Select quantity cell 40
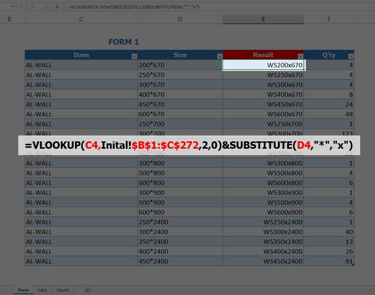 (329, 232)
